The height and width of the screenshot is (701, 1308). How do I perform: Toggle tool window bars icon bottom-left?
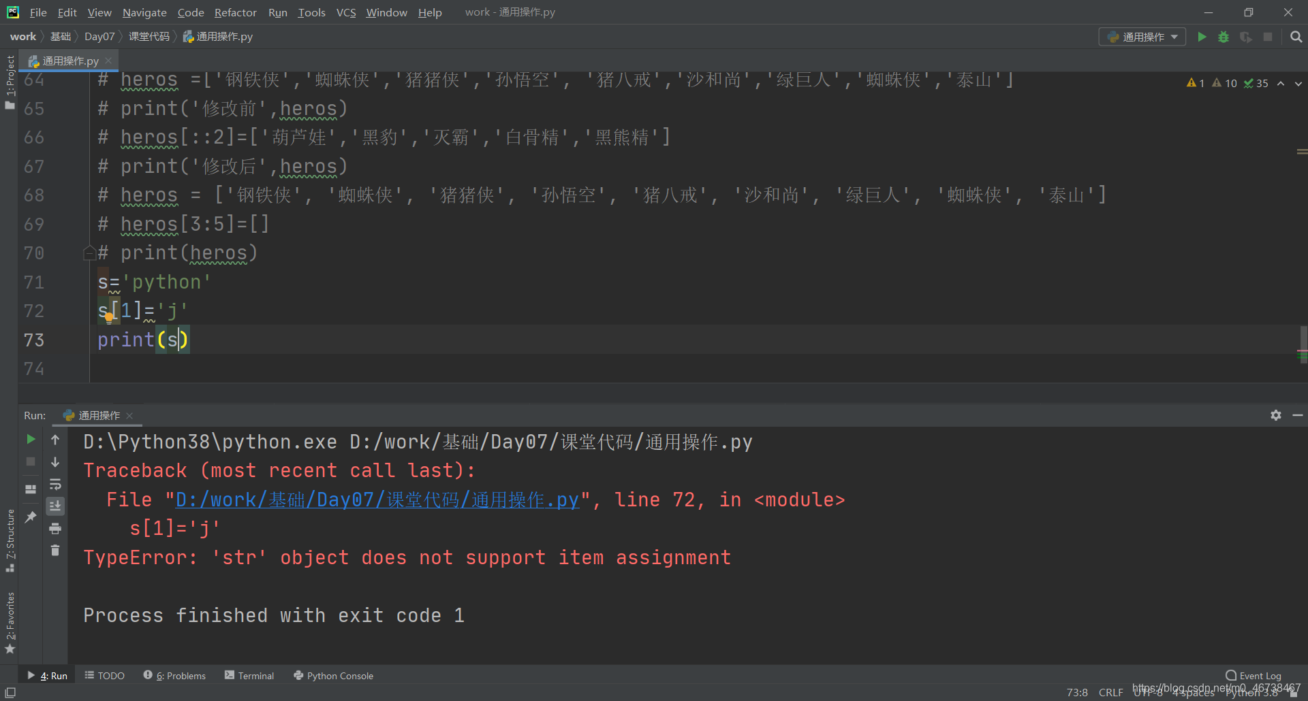(x=10, y=692)
